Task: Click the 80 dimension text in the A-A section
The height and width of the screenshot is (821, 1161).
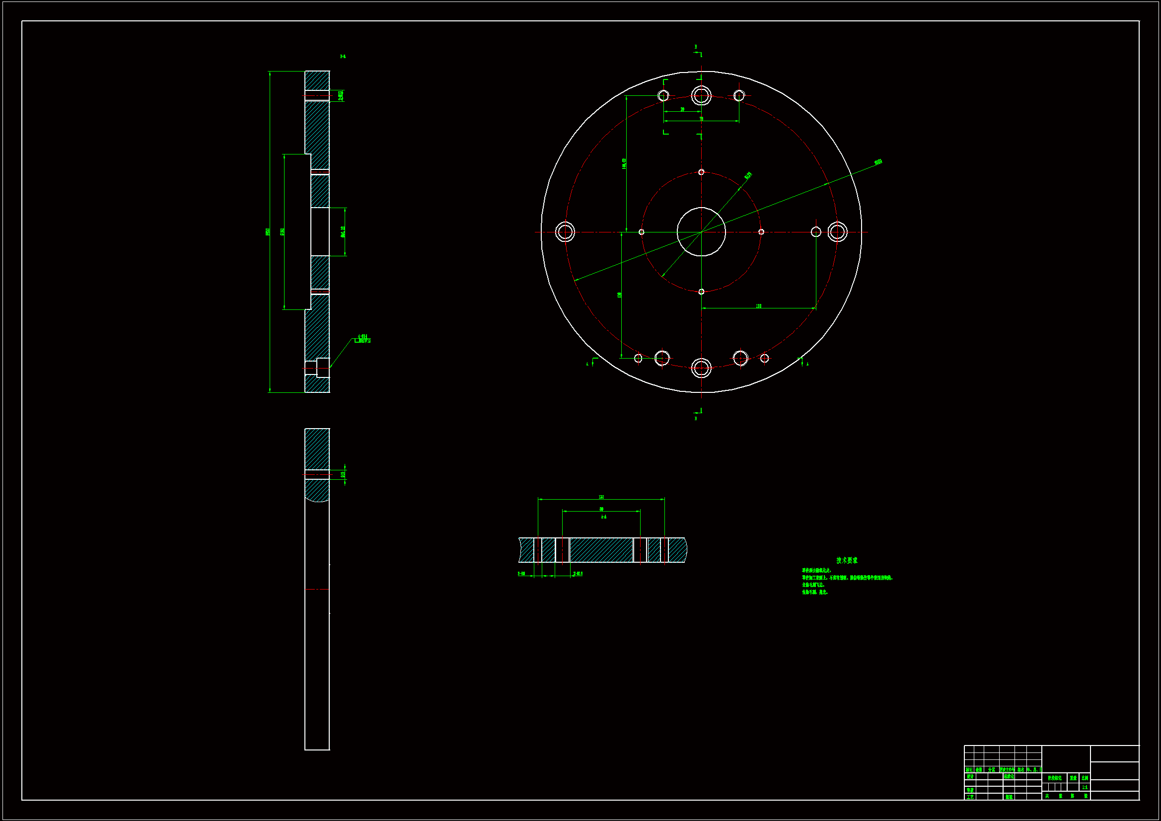Action: 601,509
